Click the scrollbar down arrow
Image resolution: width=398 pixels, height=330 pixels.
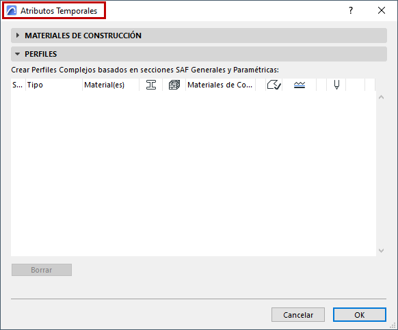(x=382, y=251)
